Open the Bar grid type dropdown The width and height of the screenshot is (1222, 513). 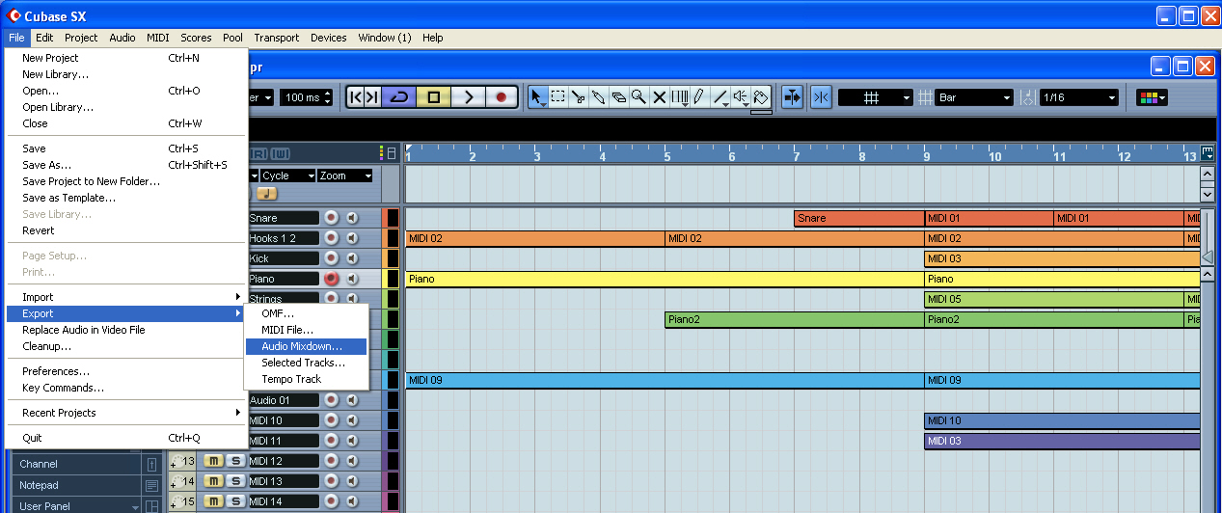(x=974, y=97)
